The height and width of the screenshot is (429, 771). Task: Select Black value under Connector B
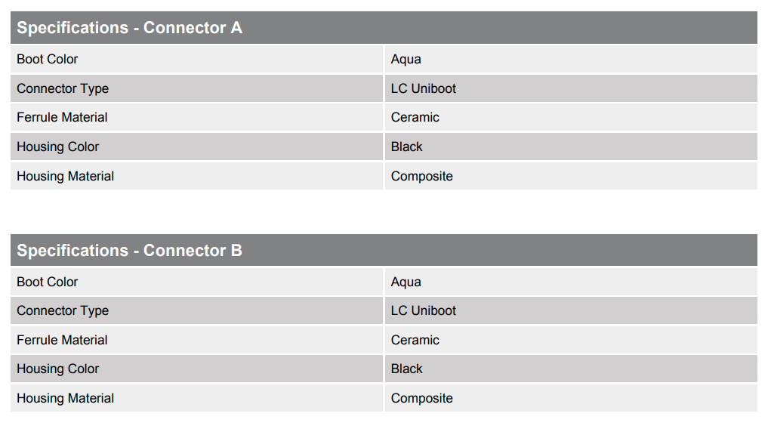[406, 369]
